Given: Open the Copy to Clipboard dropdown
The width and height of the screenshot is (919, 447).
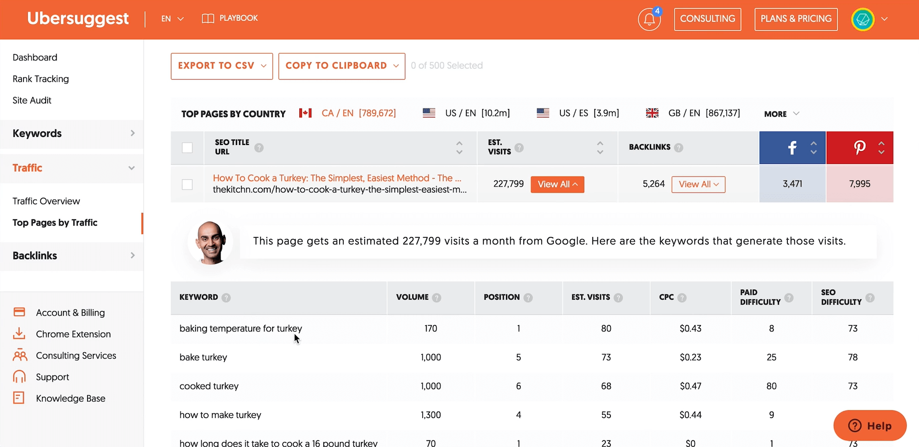Looking at the screenshot, I should point(342,66).
